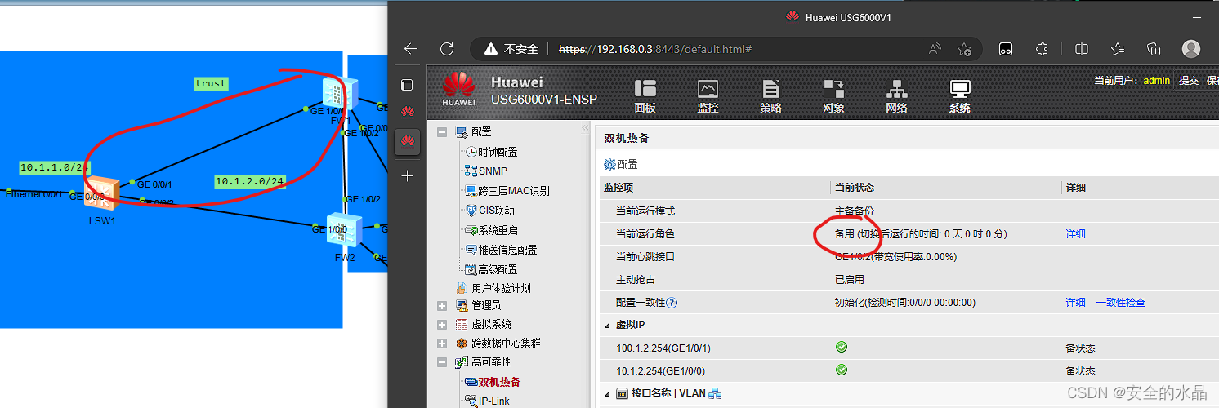Collapse the 虚拟IP section triangle
This screenshot has height=408, width=1219.
click(x=607, y=326)
